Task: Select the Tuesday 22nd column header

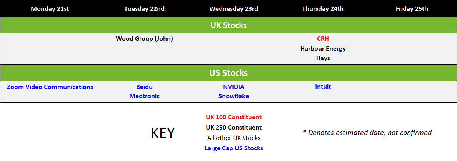Action: point(144,9)
